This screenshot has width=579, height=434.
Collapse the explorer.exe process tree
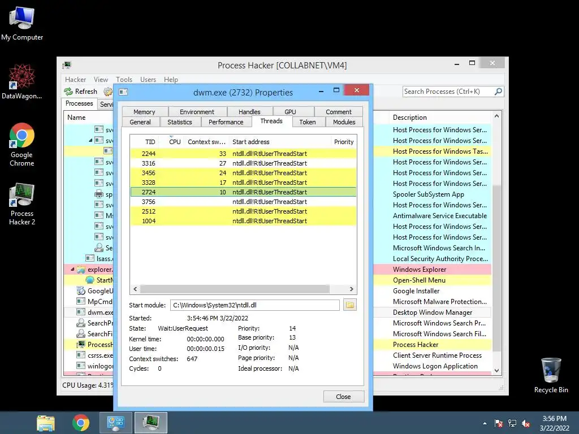pyautogui.click(x=72, y=270)
